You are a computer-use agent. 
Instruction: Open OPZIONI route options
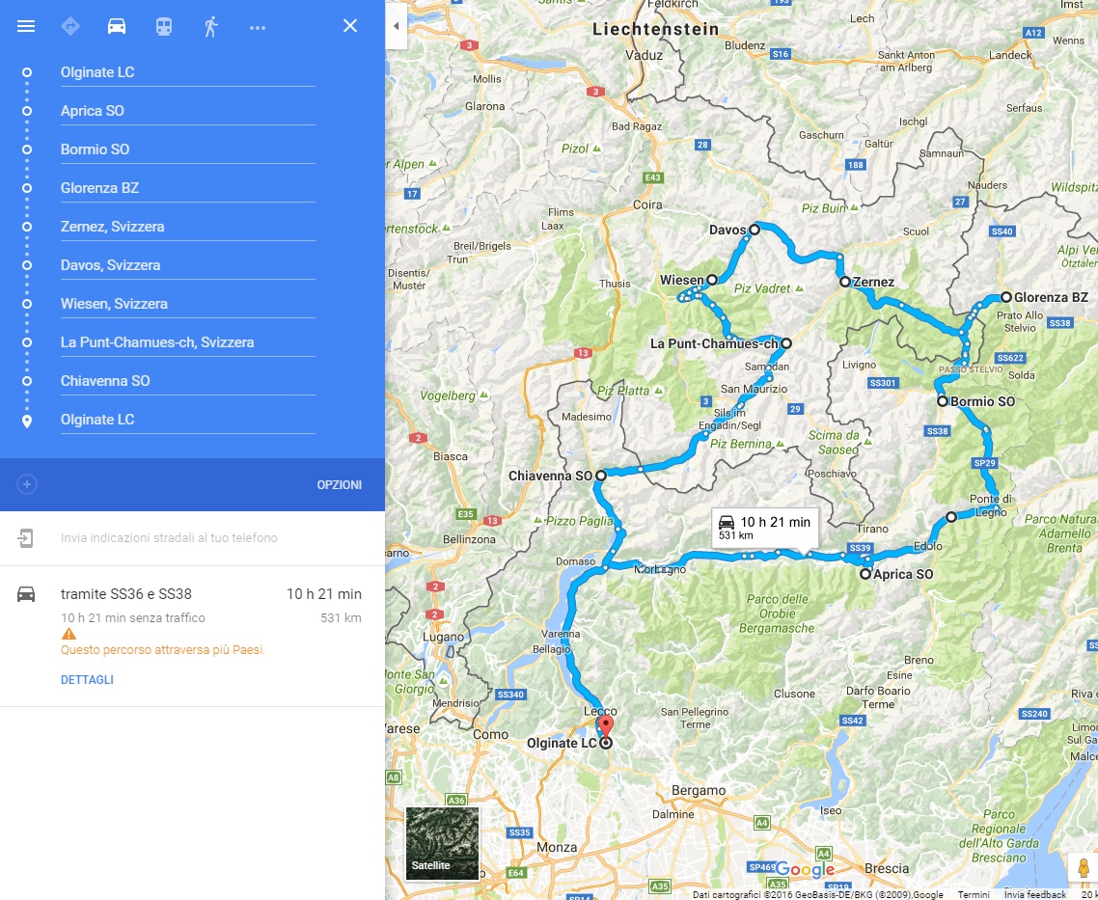pyautogui.click(x=339, y=485)
